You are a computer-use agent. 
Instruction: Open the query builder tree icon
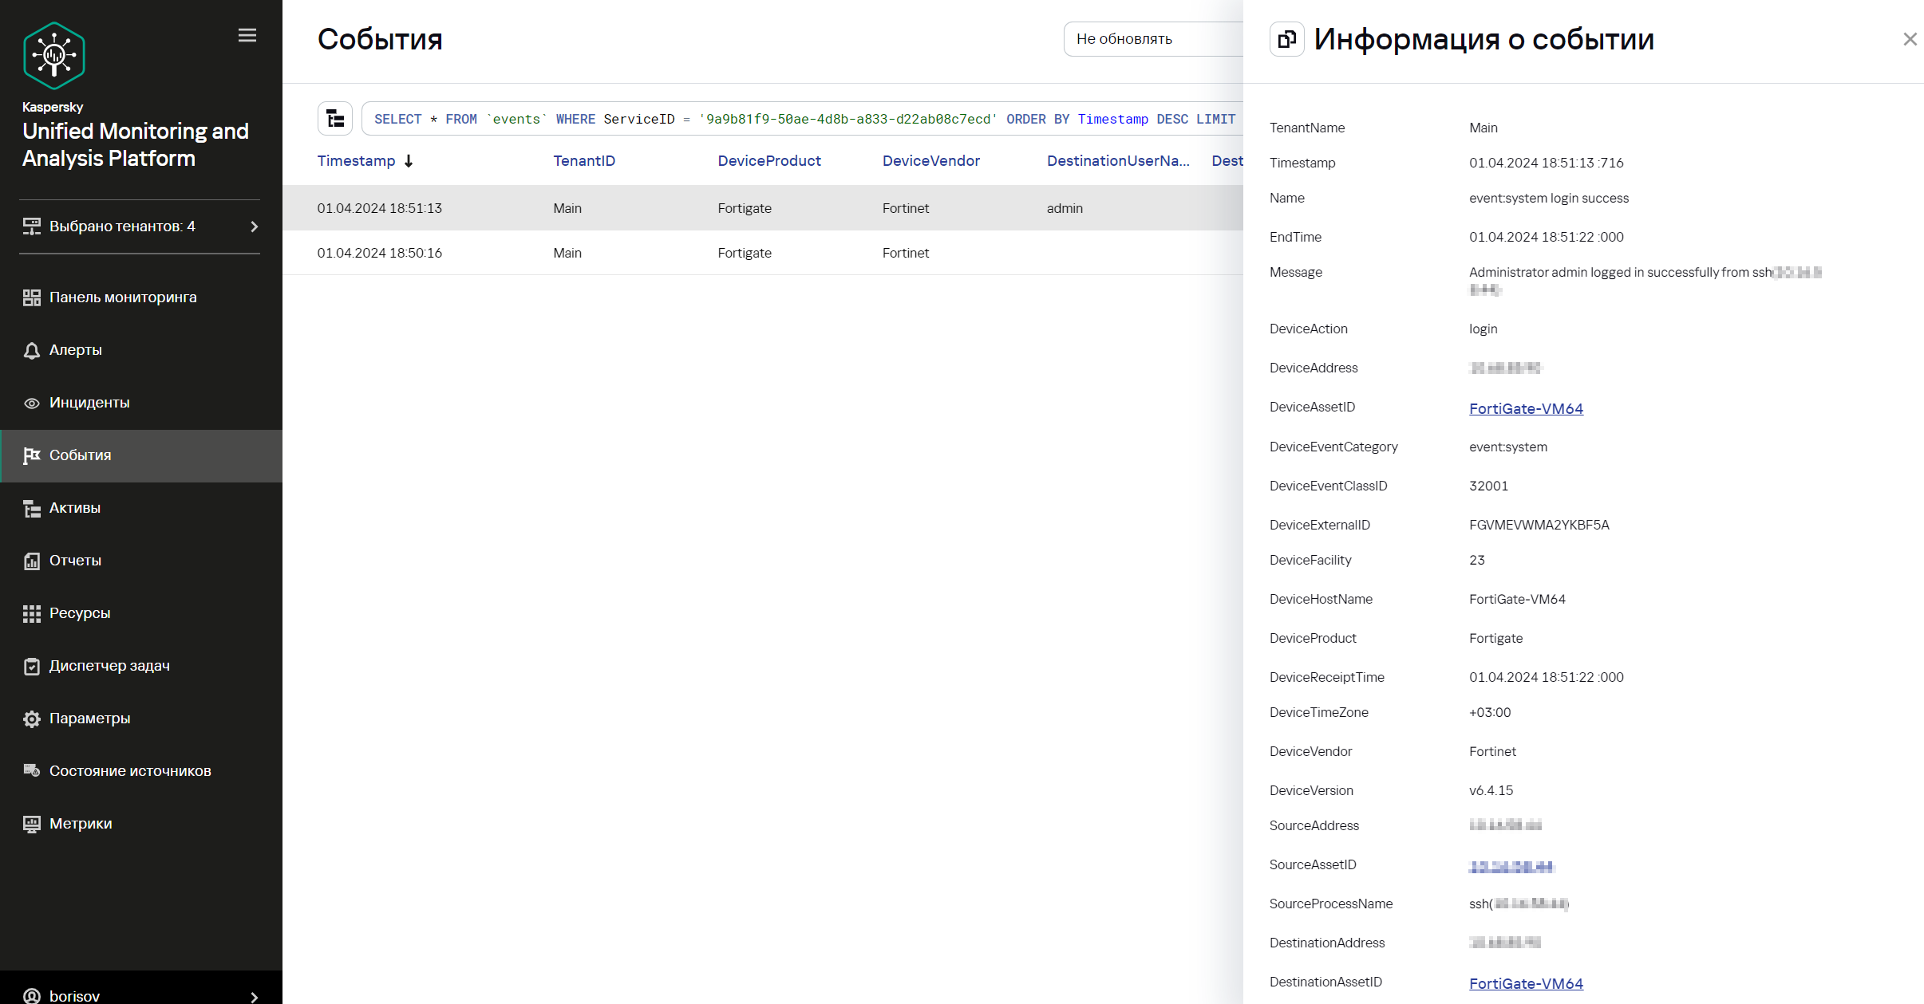[x=335, y=119]
